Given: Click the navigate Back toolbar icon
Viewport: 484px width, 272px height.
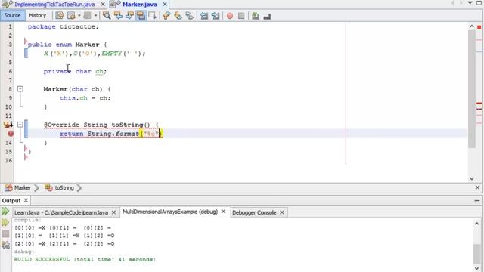Looking at the screenshot, I should coord(71,16).
